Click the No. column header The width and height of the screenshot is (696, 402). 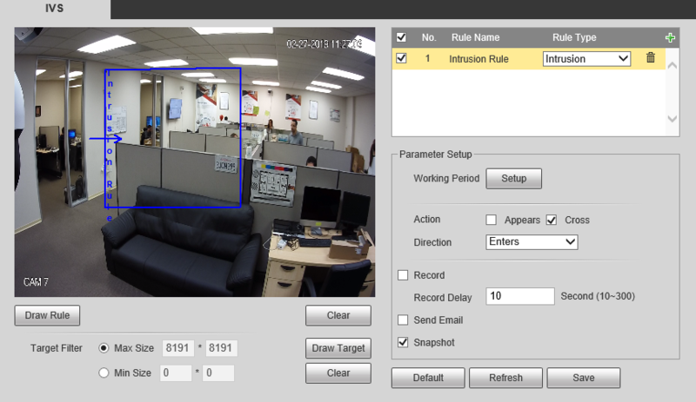tap(429, 37)
